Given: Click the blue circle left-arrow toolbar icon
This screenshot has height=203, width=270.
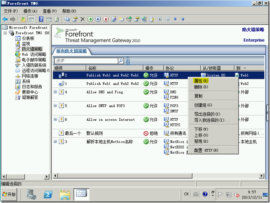Looking at the screenshot, I should coord(98,19).
